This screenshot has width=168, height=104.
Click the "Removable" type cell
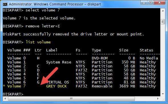102,86
